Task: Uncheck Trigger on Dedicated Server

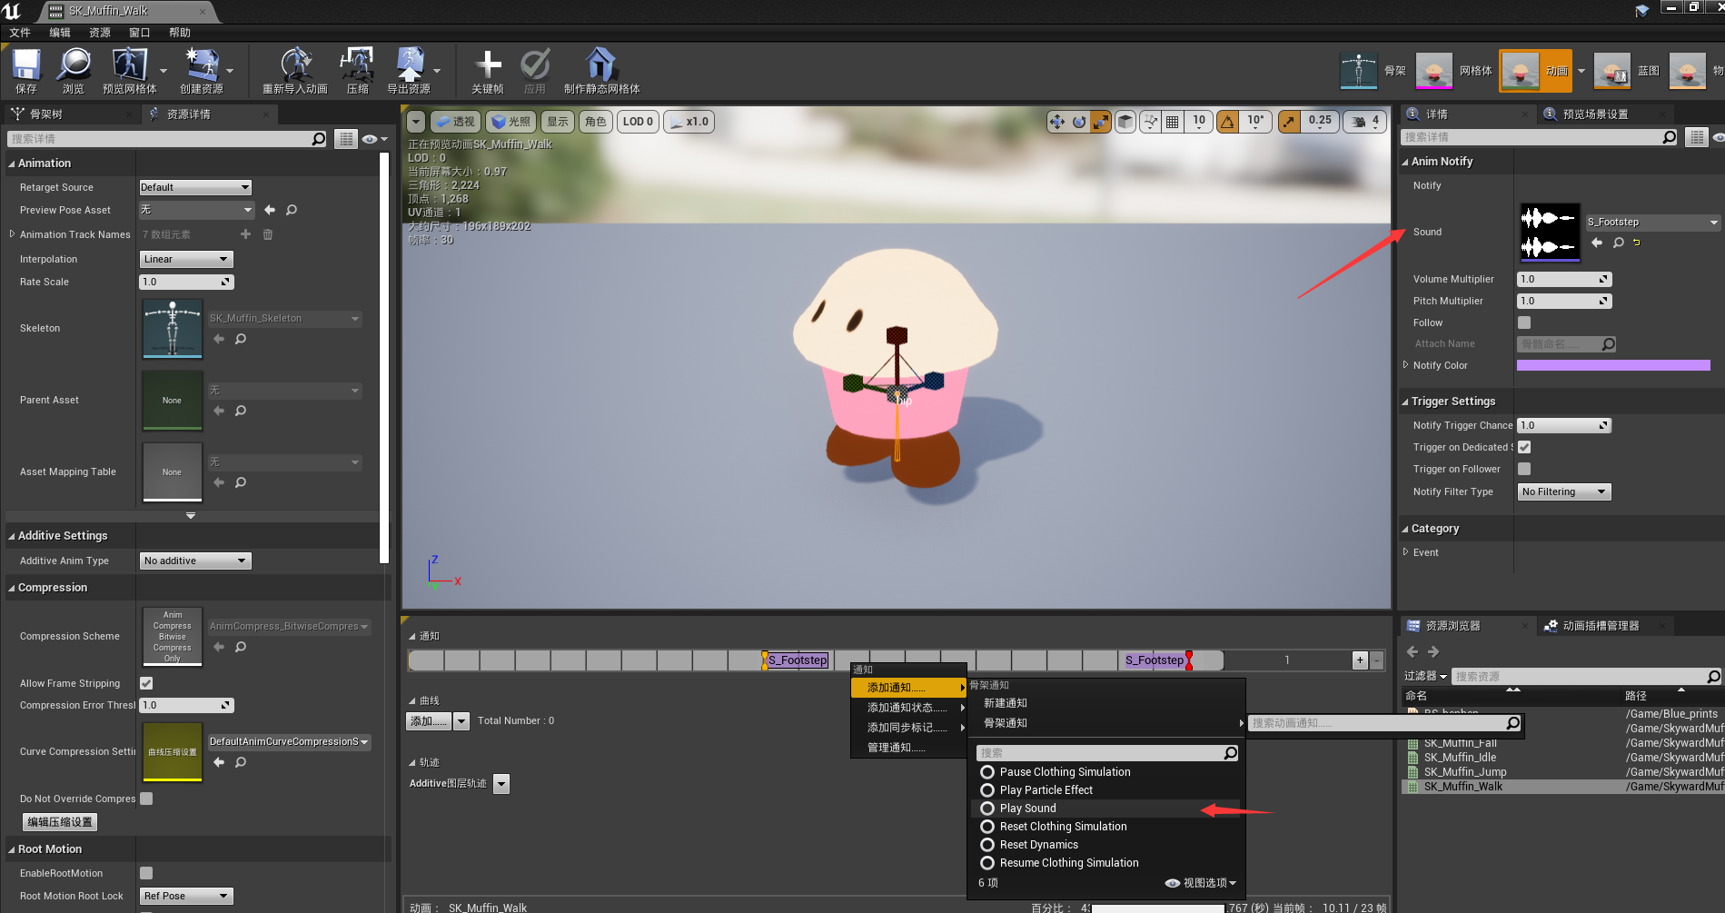Action: tap(1524, 447)
